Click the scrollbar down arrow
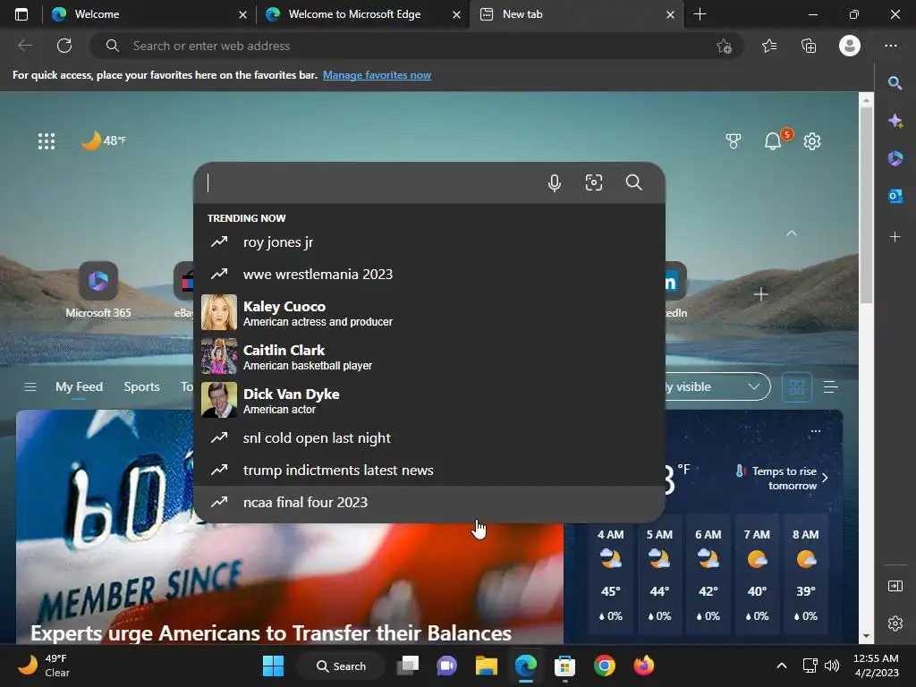Screen dimensions: 916x687 tap(866, 636)
